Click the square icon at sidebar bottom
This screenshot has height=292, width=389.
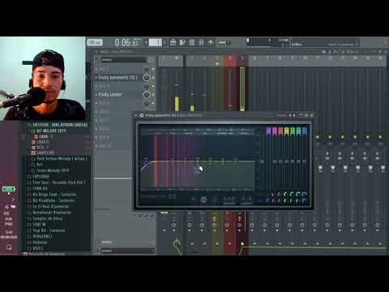(x=9, y=247)
